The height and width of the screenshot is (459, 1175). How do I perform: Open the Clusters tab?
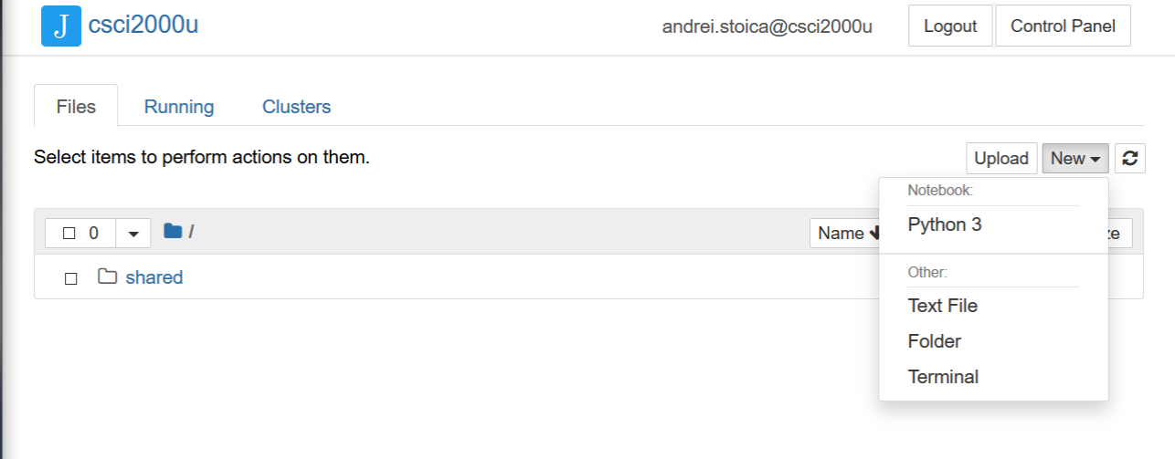tap(296, 107)
